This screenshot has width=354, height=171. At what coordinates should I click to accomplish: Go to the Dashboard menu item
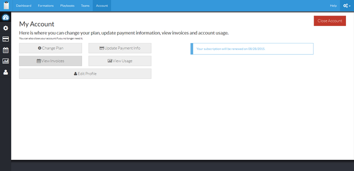(24, 6)
